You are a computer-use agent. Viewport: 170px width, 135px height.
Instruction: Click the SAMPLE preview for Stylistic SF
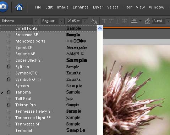pyautogui.click(x=75, y=54)
